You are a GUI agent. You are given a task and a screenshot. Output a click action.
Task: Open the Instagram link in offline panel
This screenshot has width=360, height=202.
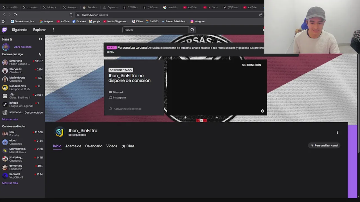[117, 97]
